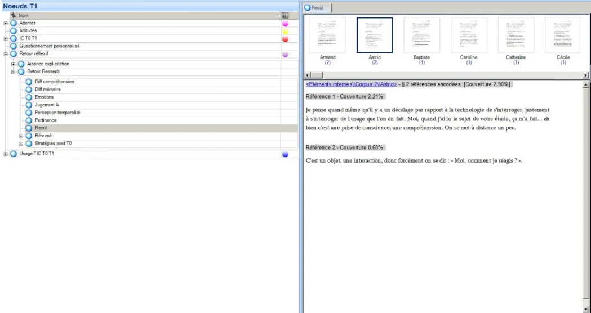Click the node icon beside Résumé
The image size is (591, 313).
(x=29, y=136)
